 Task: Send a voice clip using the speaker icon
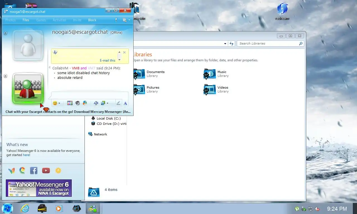[x=77, y=103]
